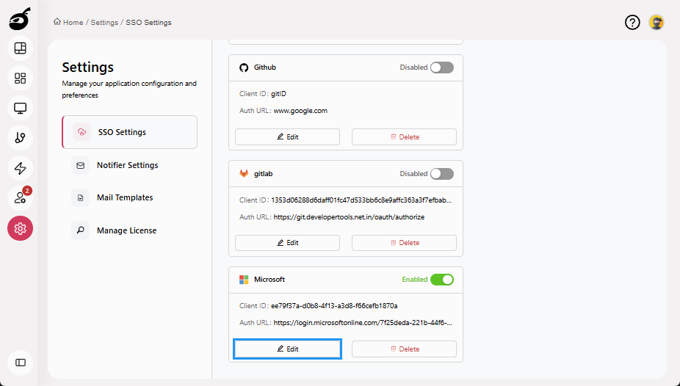Click the Notifier Settings envelope icon
Screen dimensions: 680x386
(x=80, y=166)
